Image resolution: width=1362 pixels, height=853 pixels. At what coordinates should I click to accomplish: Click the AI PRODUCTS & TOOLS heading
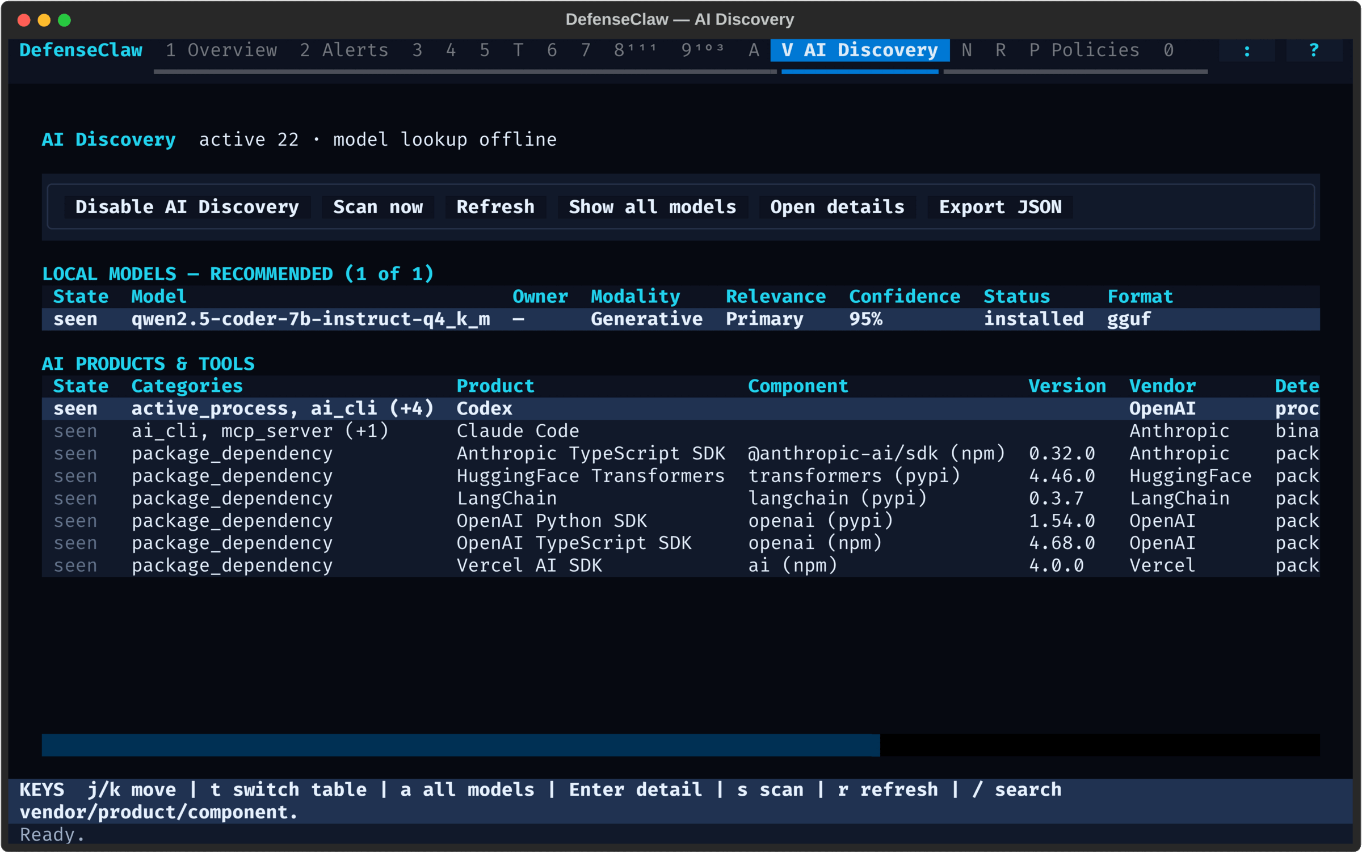[x=148, y=364]
